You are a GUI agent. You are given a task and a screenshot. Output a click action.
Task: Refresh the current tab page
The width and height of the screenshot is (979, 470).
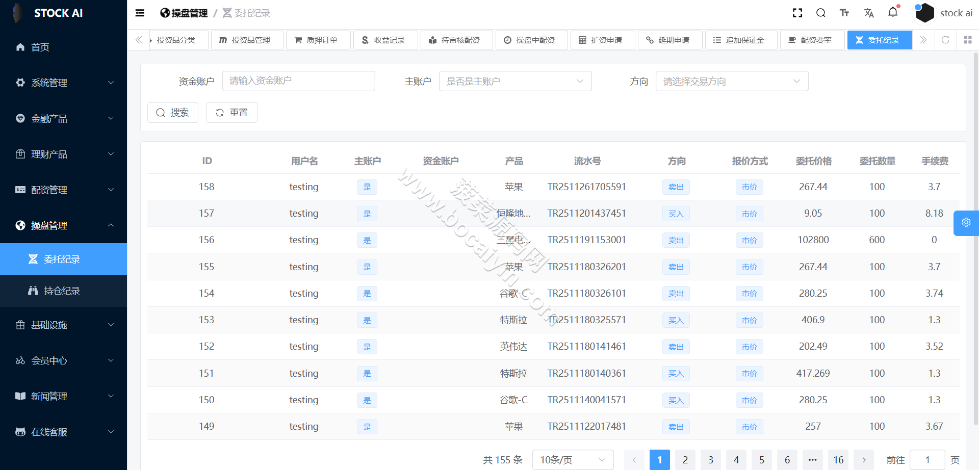pyautogui.click(x=945, y=40)
